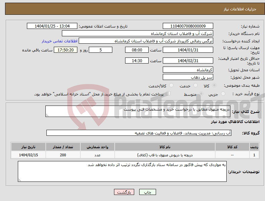Open the اطلاعات تماس خریدار link
This screenshot has width=265, height=201.
coord(60,41)
